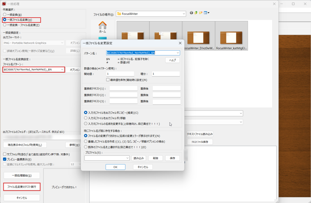Expand the パターン名 dropdown arrow
The width and height of the screenshot is (311, 203).
[178, 53]
